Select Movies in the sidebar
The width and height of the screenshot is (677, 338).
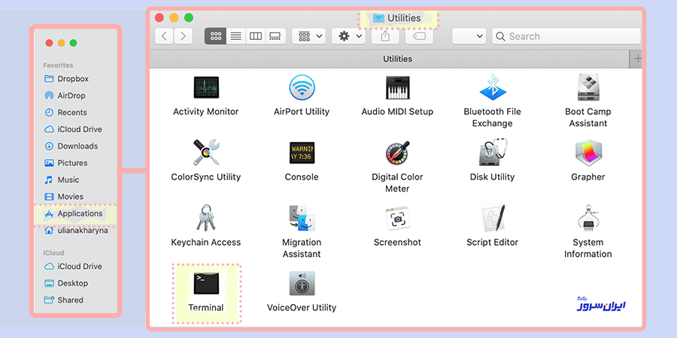coord(65,197)
